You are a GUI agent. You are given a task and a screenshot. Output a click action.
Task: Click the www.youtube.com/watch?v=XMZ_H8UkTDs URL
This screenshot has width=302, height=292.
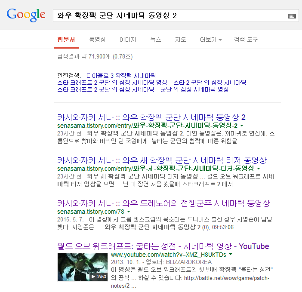(169, 255)
